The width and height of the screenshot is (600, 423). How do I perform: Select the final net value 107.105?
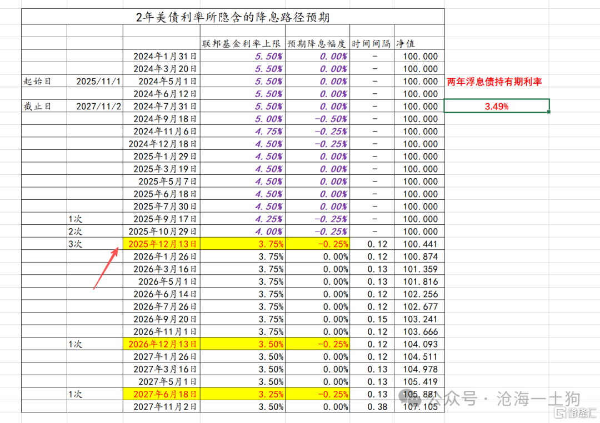(419, 407)
